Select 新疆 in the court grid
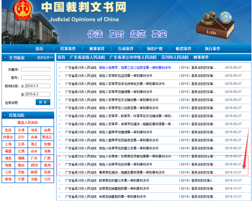 (x=34, y=179)
